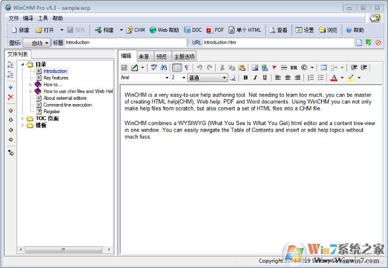Click the red bookmark flag icon

(274, 67)
